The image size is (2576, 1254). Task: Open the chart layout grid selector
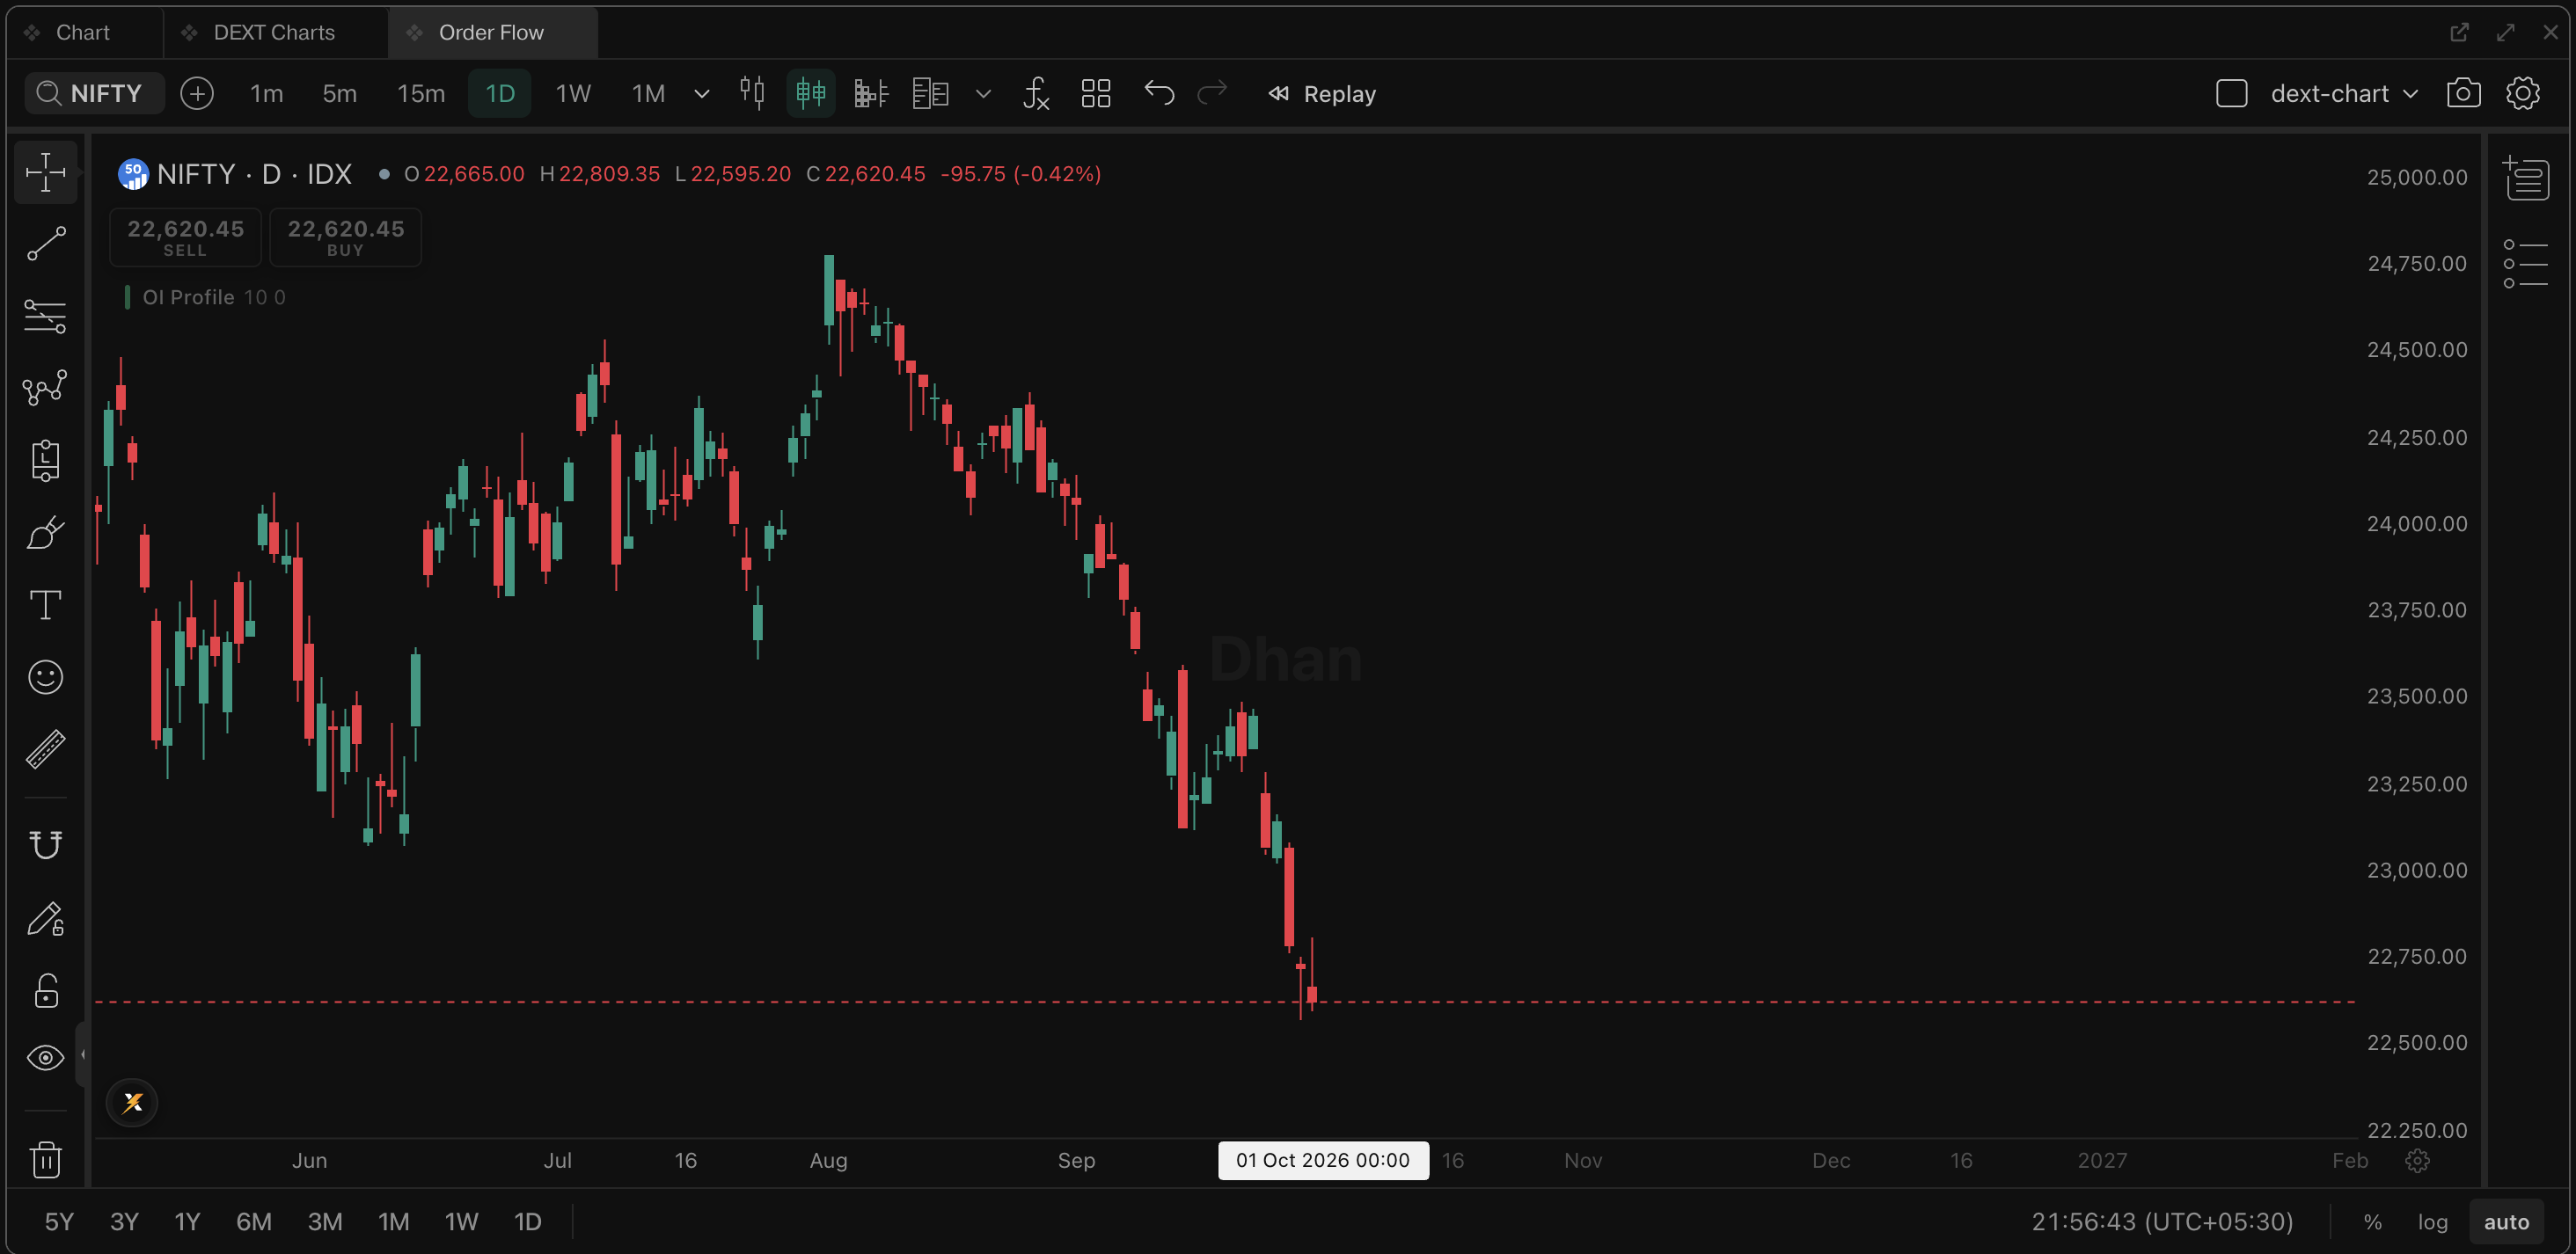click(x=1096, y=94)
